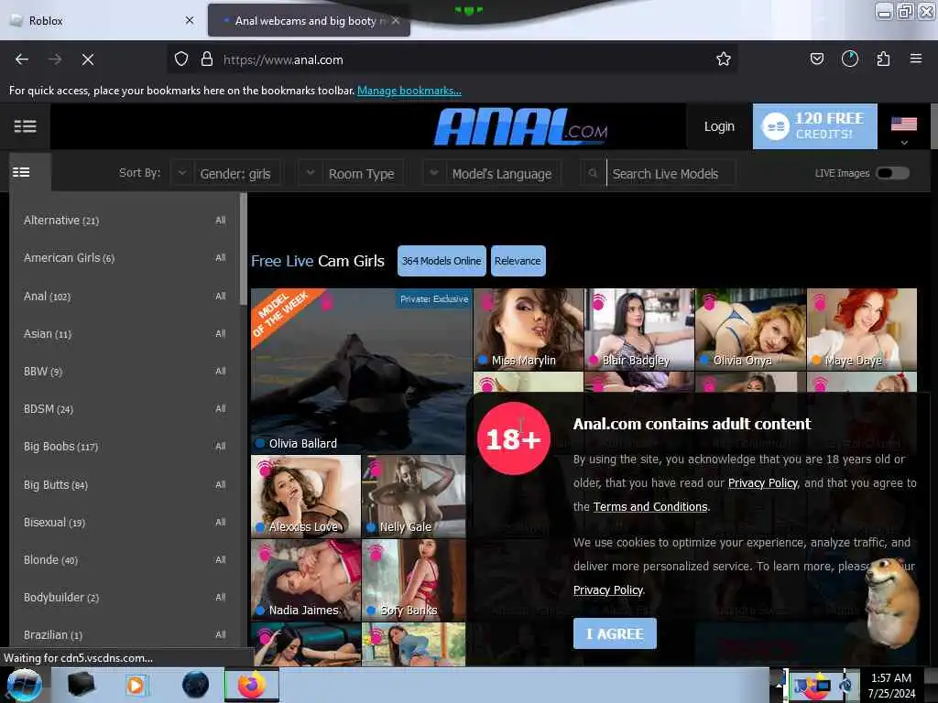Click All next to Alternative
This screenshot has width=938, height=703.
pyautogui.click(x=221, y=220)
